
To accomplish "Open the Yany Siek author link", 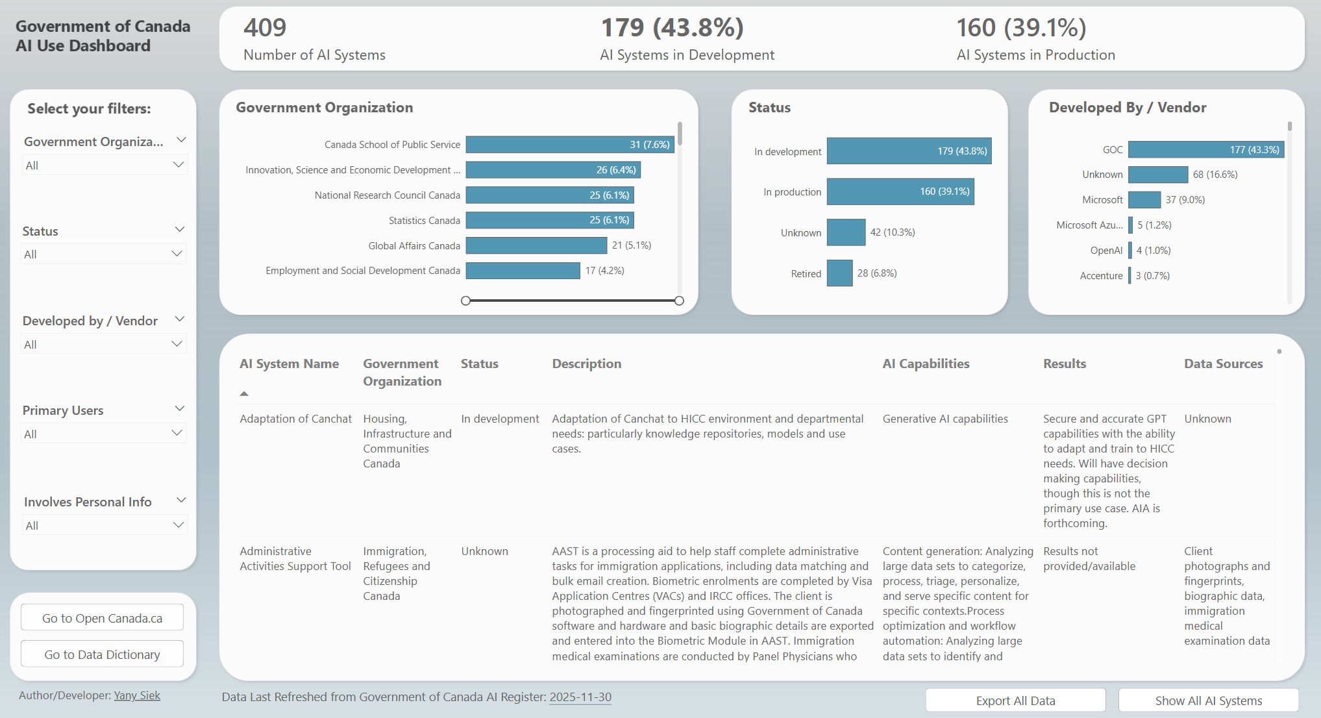I will (x=137, y=695).
